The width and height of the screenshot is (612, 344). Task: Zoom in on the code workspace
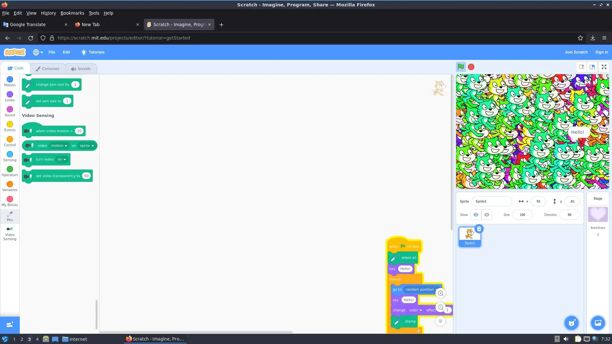pos(441,293)
